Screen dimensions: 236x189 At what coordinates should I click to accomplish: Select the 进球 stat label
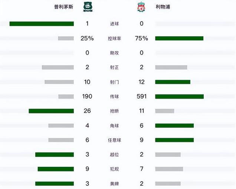114,24
